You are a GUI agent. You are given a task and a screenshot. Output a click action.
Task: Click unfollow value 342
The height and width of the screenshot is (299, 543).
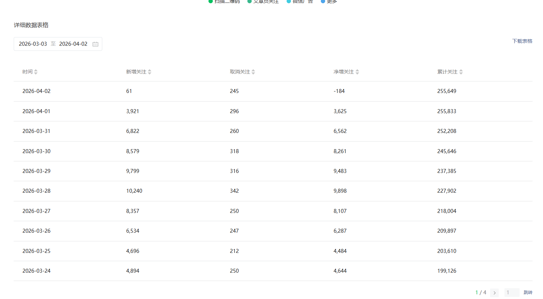234,191
